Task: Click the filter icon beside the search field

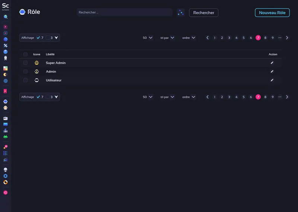Action: pyautogui.click(x=181, y=13)
